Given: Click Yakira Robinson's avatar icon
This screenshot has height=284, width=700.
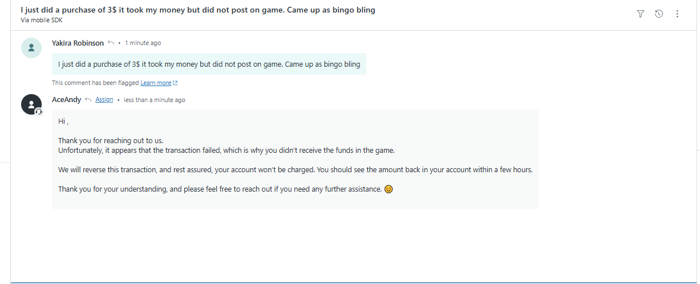Looking at the screenshot, I should pos(31,47).
